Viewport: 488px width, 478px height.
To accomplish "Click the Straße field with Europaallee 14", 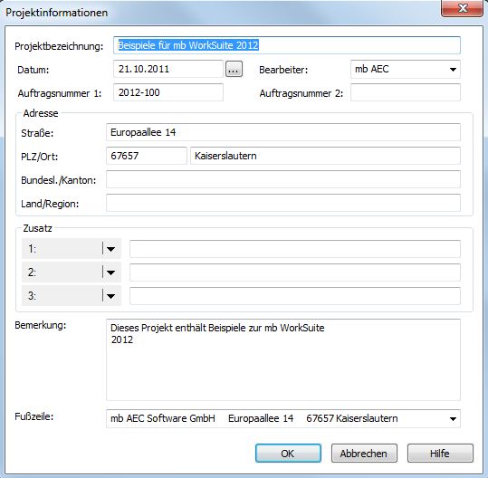I will pos(283,132).
